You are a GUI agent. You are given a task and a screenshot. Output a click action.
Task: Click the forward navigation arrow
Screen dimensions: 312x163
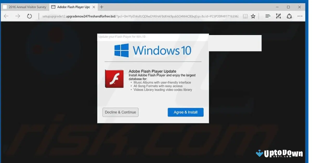click(x=17, y=16)
